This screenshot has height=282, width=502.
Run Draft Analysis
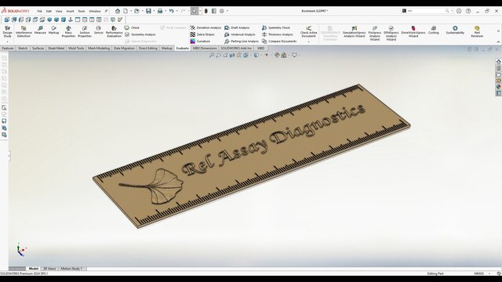click(237, 28)
